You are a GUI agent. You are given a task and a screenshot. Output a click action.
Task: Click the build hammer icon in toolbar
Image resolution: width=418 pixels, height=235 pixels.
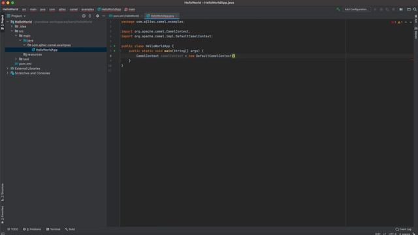tap(338, 9)
